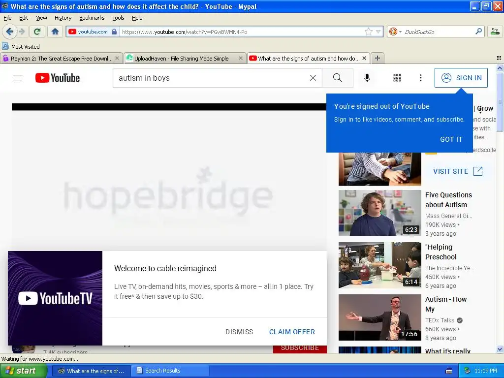Clear the search text with X
Image resolution: width=504 pixels, height=378 pixels.
click(x=313, y=78)
